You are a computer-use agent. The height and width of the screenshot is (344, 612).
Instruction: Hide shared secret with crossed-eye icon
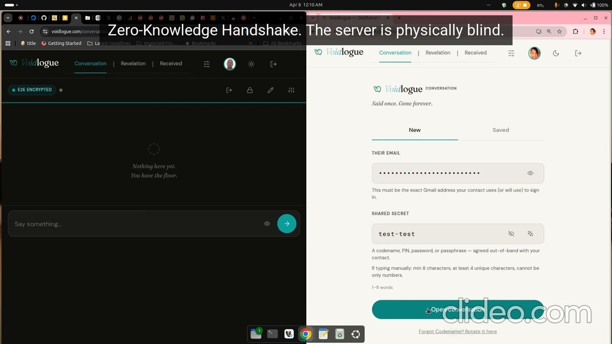point(511,234)
